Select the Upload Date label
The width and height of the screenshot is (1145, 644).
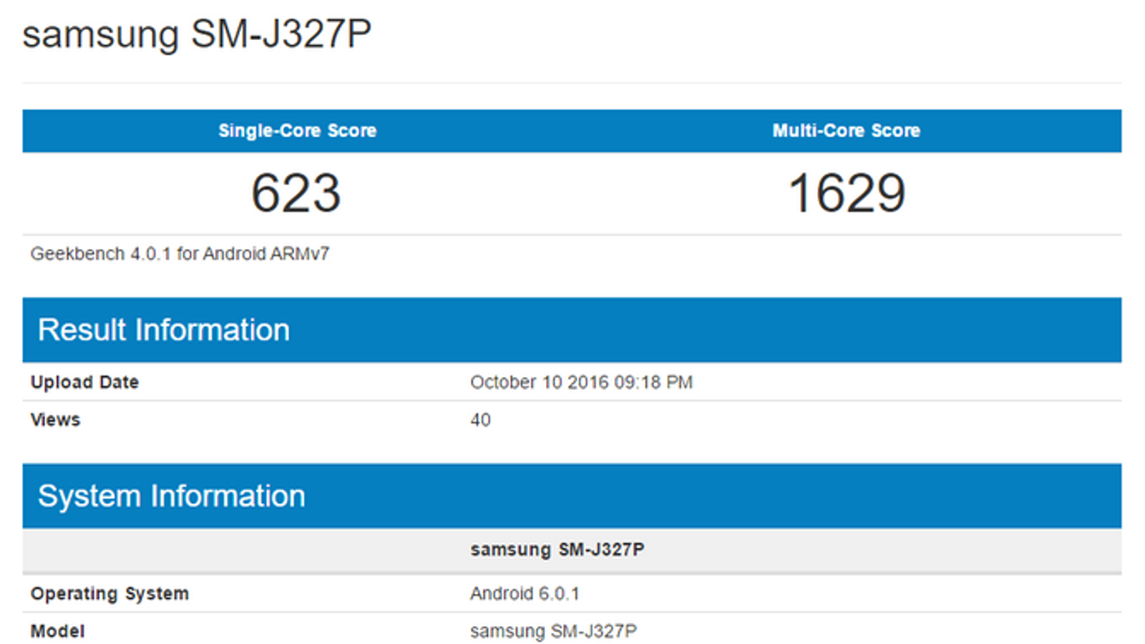coord(84,382)
